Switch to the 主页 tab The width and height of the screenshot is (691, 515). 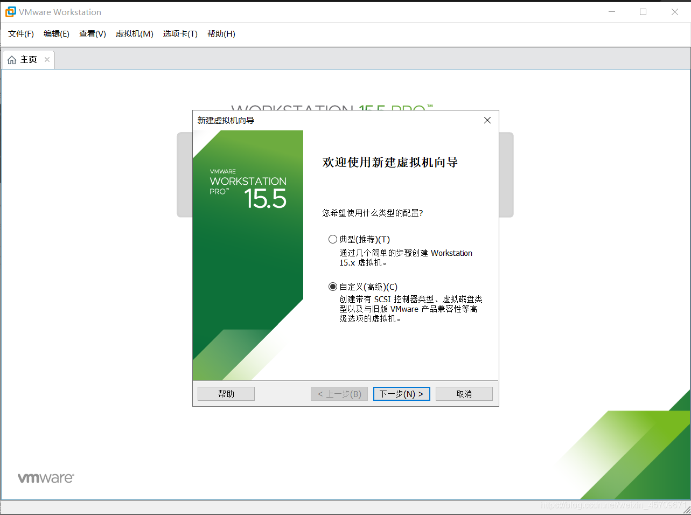click(x=27, y=59)
